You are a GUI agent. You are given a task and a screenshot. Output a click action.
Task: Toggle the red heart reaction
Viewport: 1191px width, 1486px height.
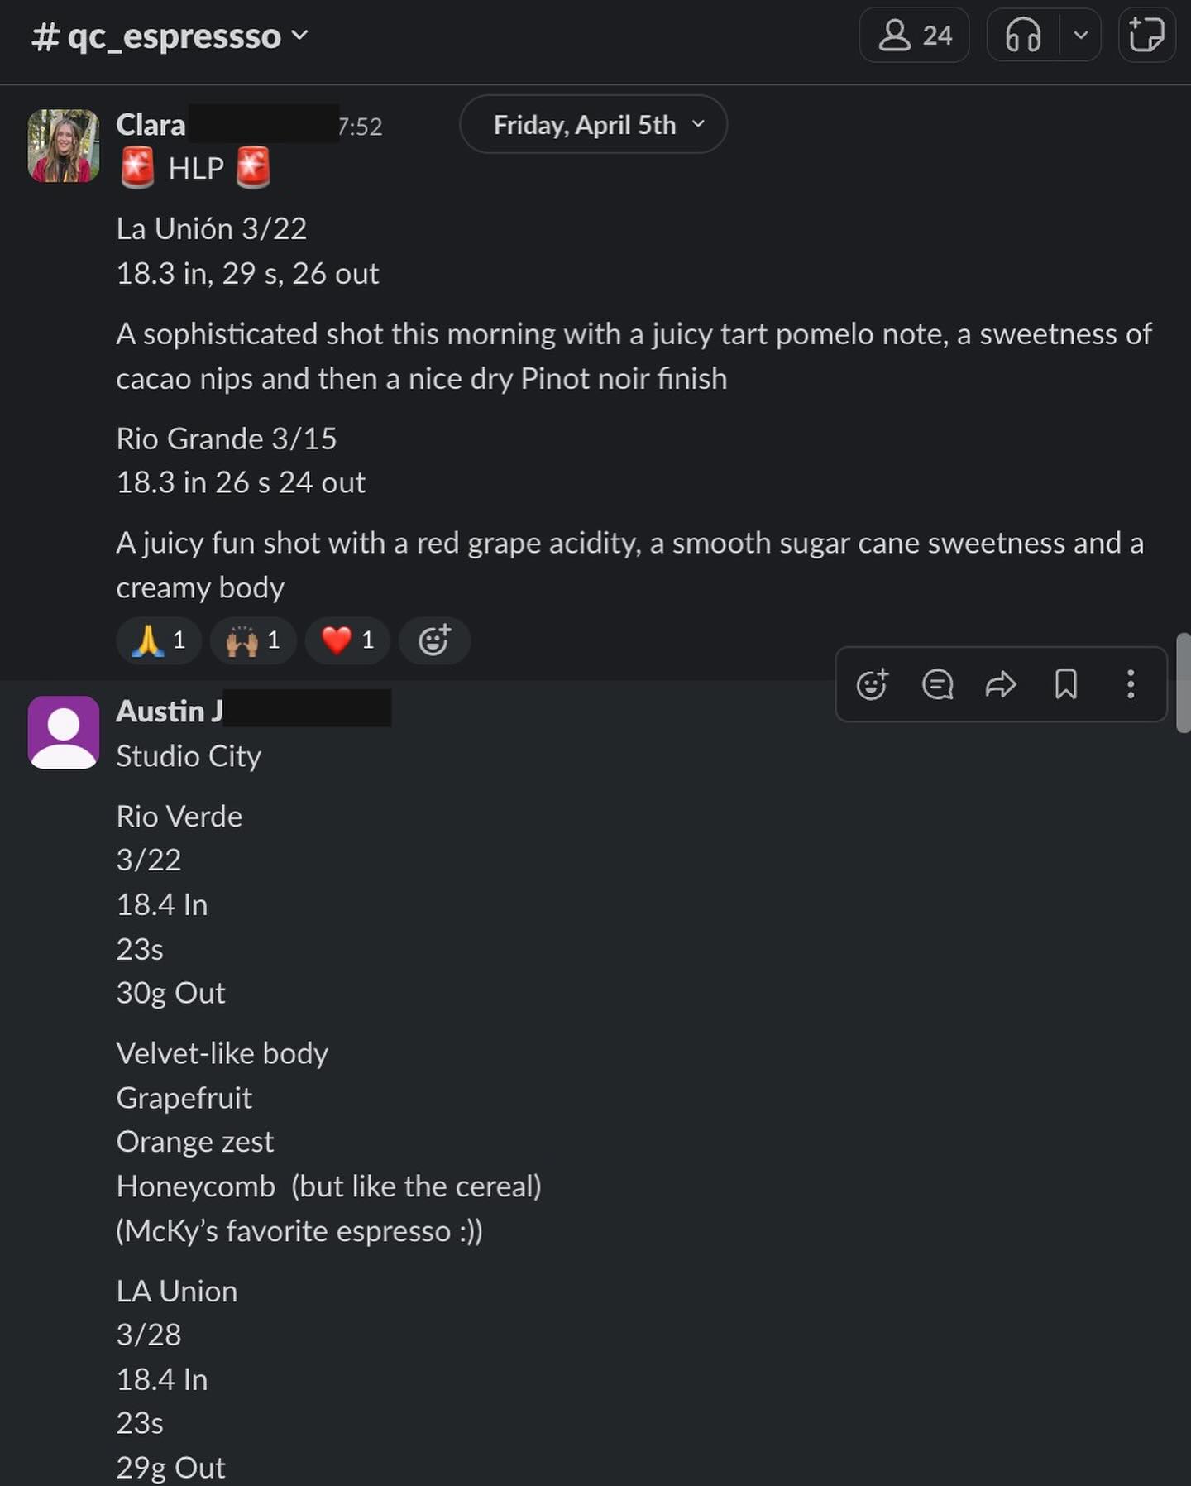point(347,640)
